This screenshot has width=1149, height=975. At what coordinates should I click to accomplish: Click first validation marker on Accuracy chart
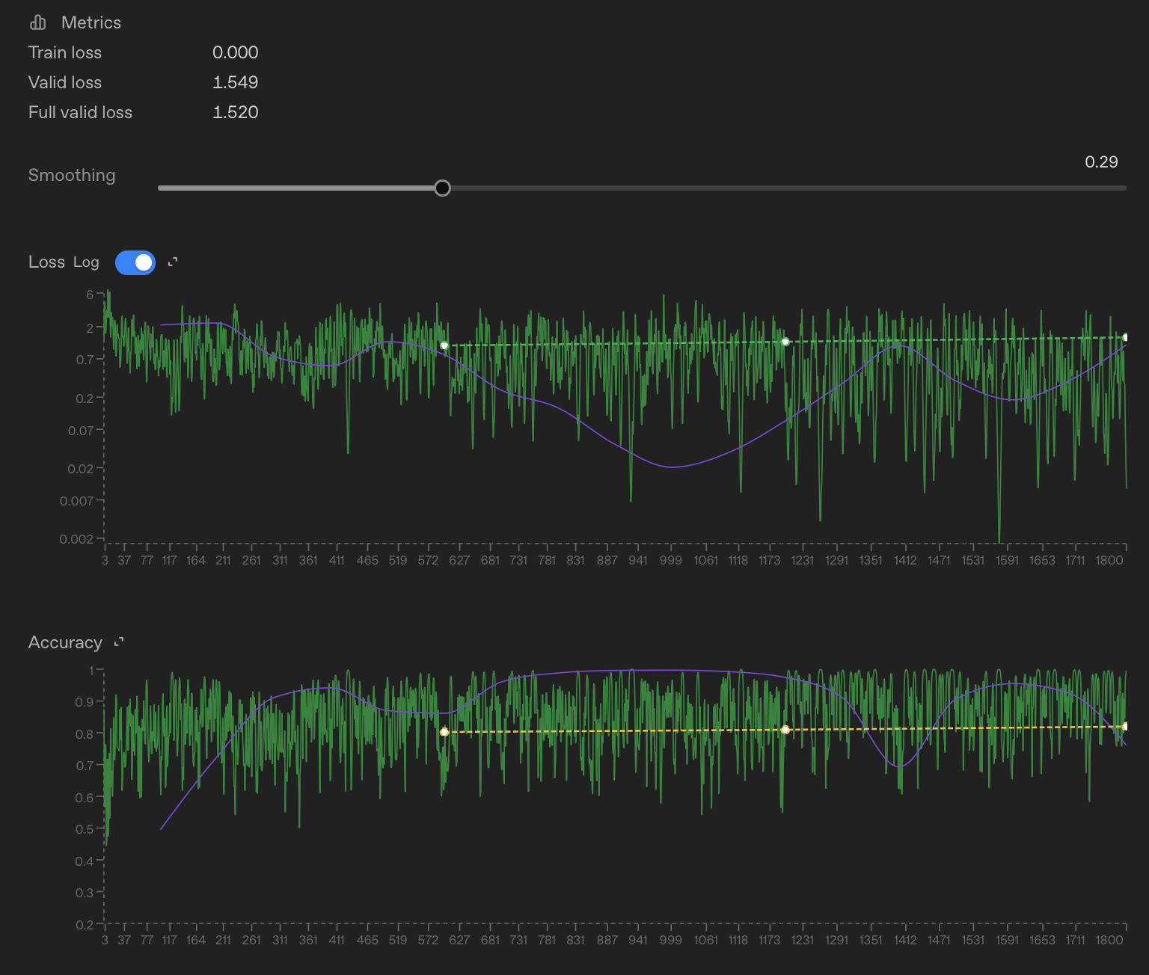point(444,732)
